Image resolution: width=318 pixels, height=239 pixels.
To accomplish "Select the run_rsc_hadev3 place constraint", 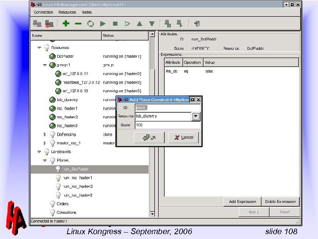I will pos(90,195).
